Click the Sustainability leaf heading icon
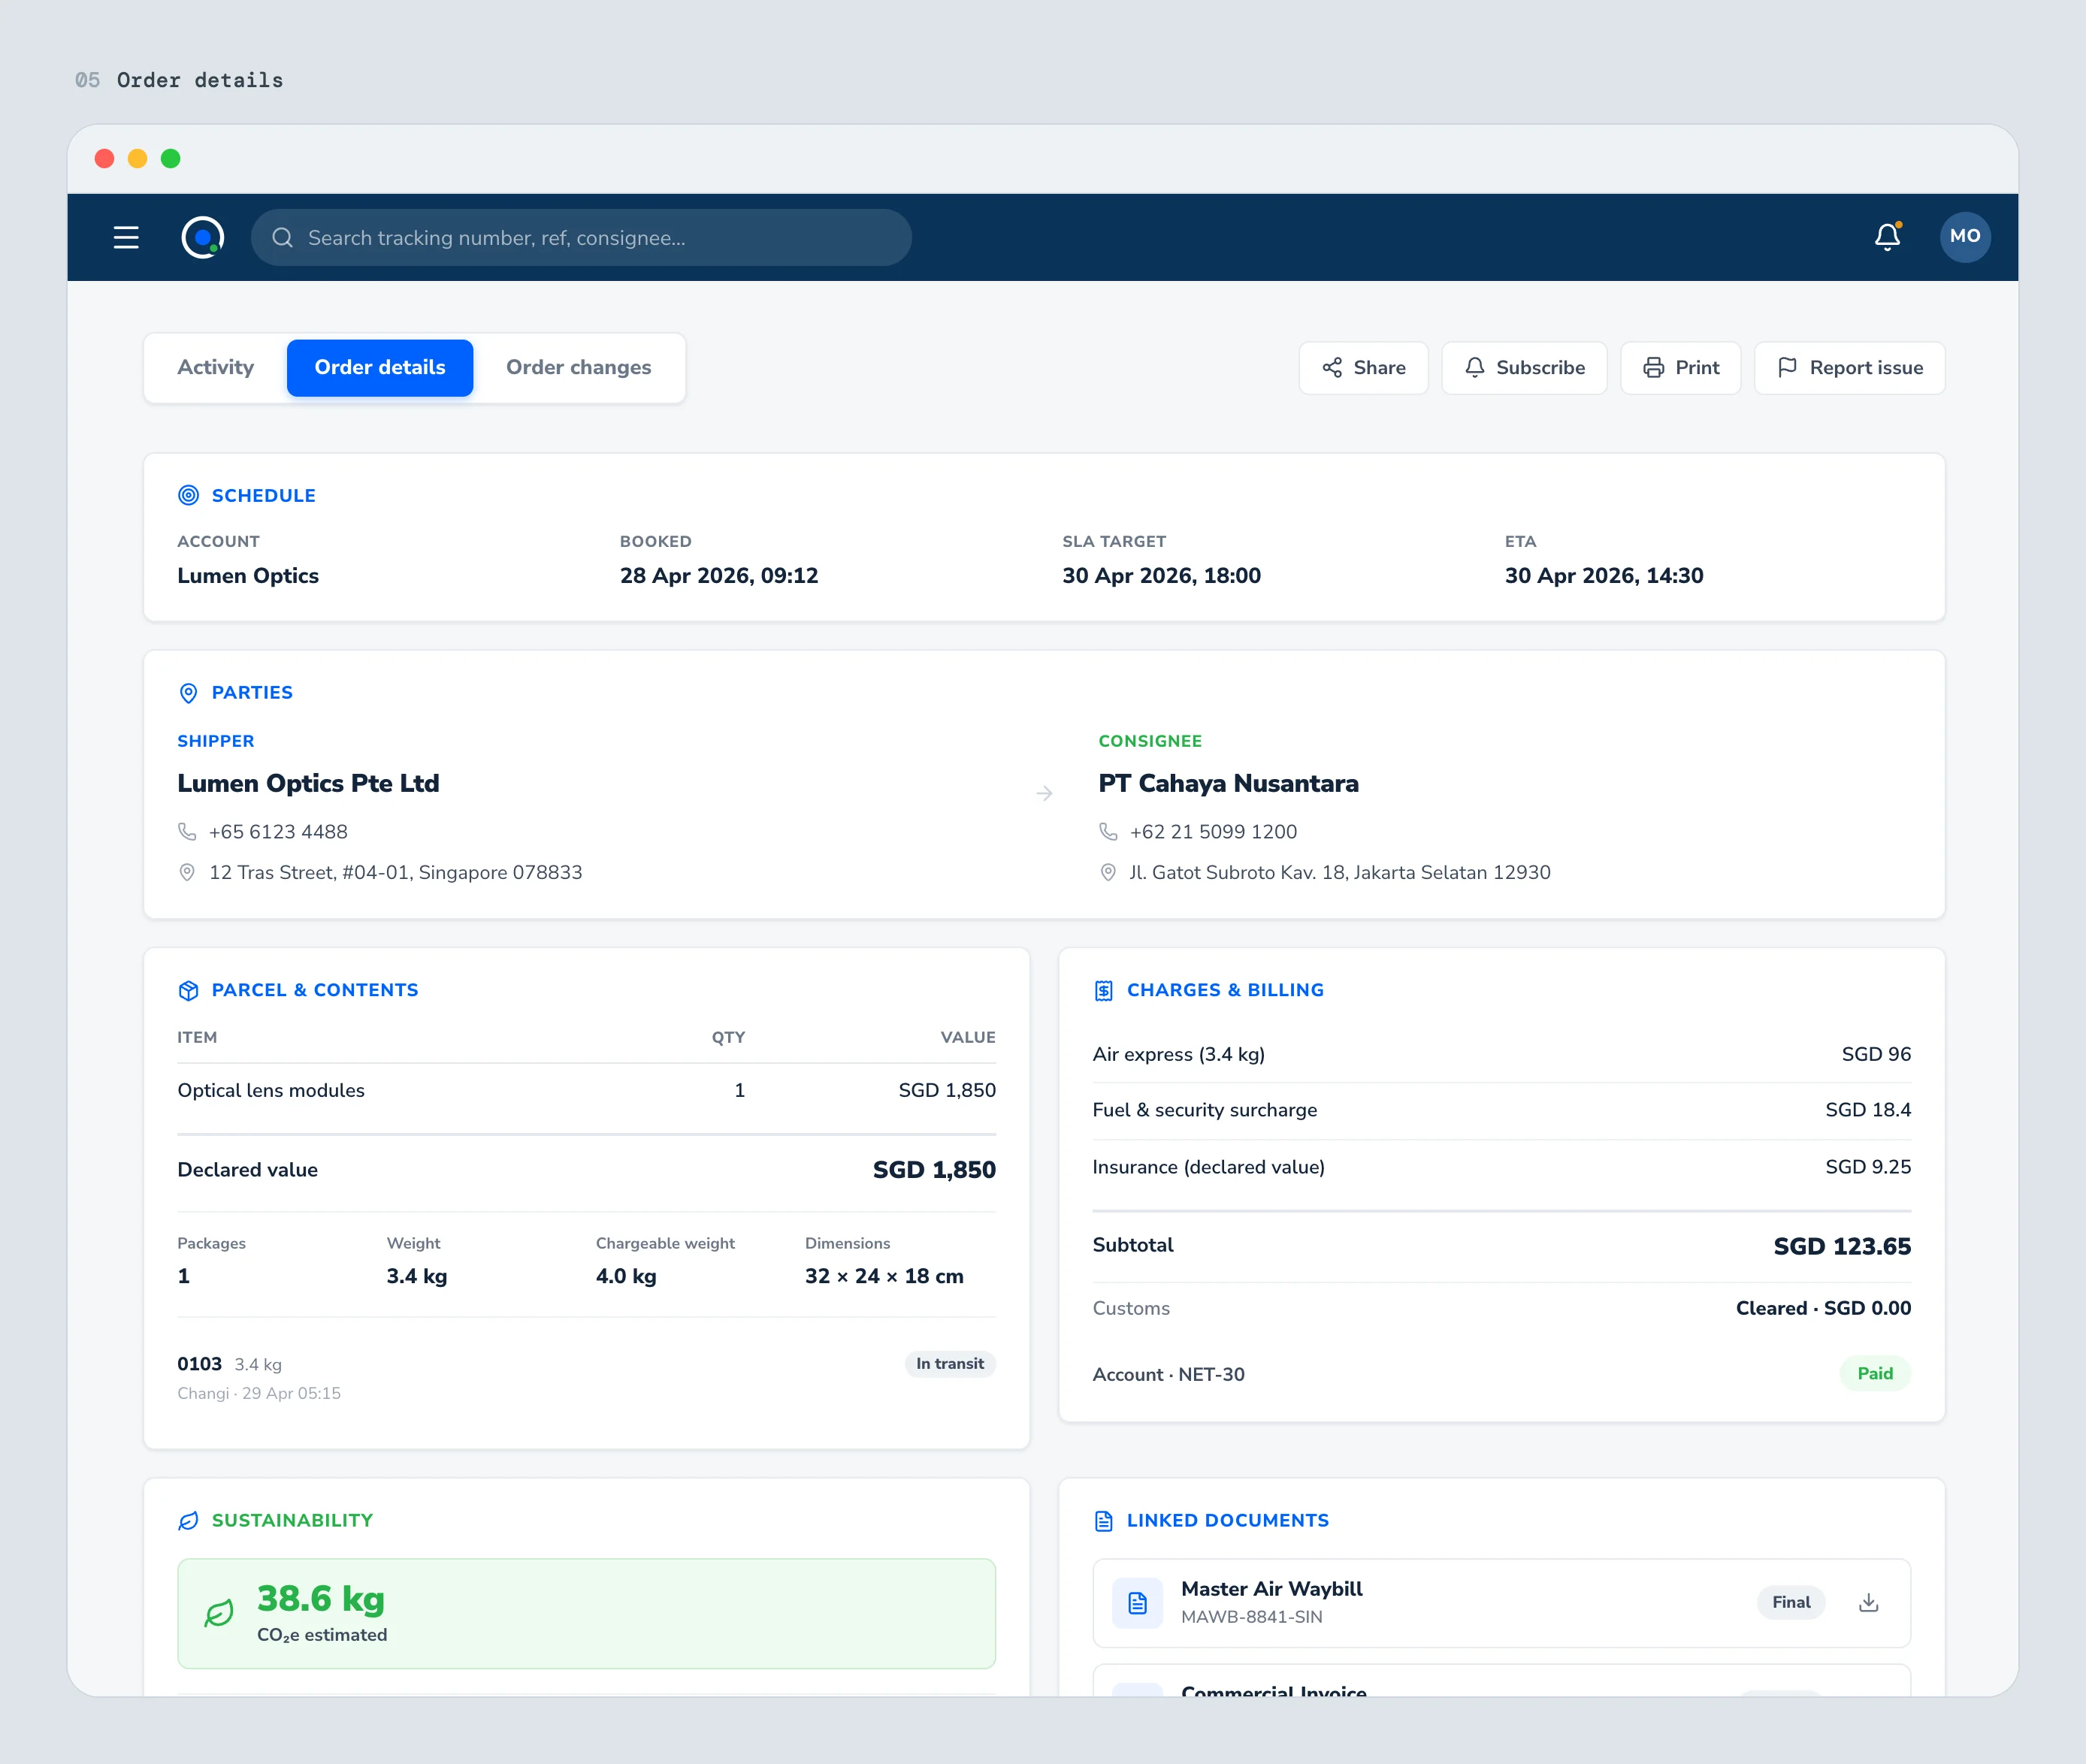 (x=188, y=1521)
